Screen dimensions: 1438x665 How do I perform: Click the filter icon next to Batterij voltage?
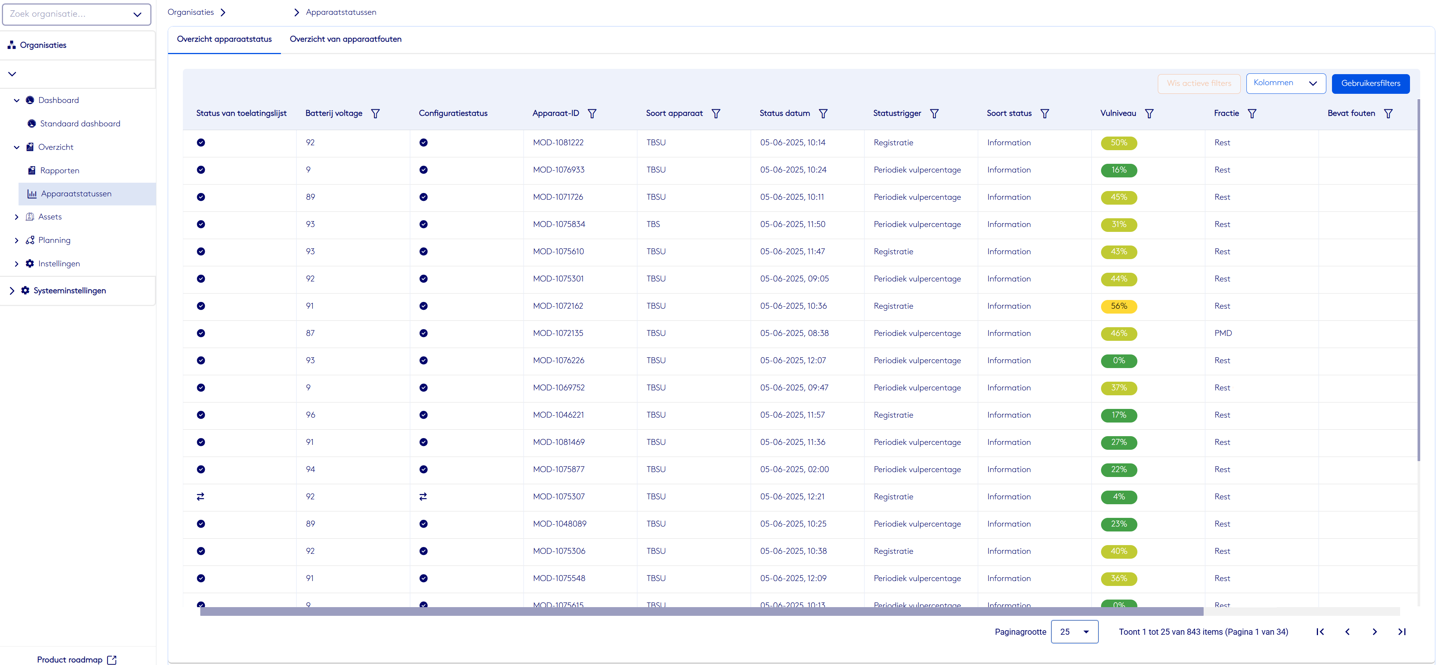click(375, 114)
